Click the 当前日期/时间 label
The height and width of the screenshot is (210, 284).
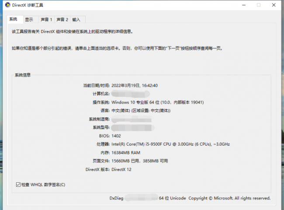coord(97,85)
